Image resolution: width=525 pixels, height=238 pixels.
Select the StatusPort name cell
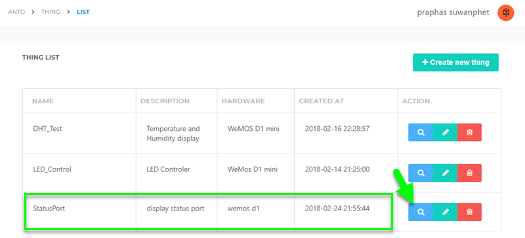click(x=79, y=212)
